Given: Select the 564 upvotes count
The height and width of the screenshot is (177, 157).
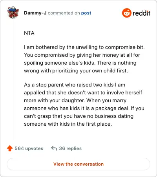Looking at the screenshot, I should tap(29, 148).
